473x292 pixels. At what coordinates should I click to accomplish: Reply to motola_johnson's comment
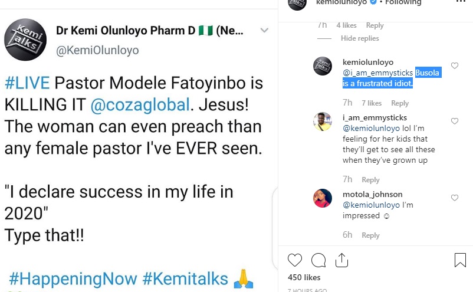(370, 235)
